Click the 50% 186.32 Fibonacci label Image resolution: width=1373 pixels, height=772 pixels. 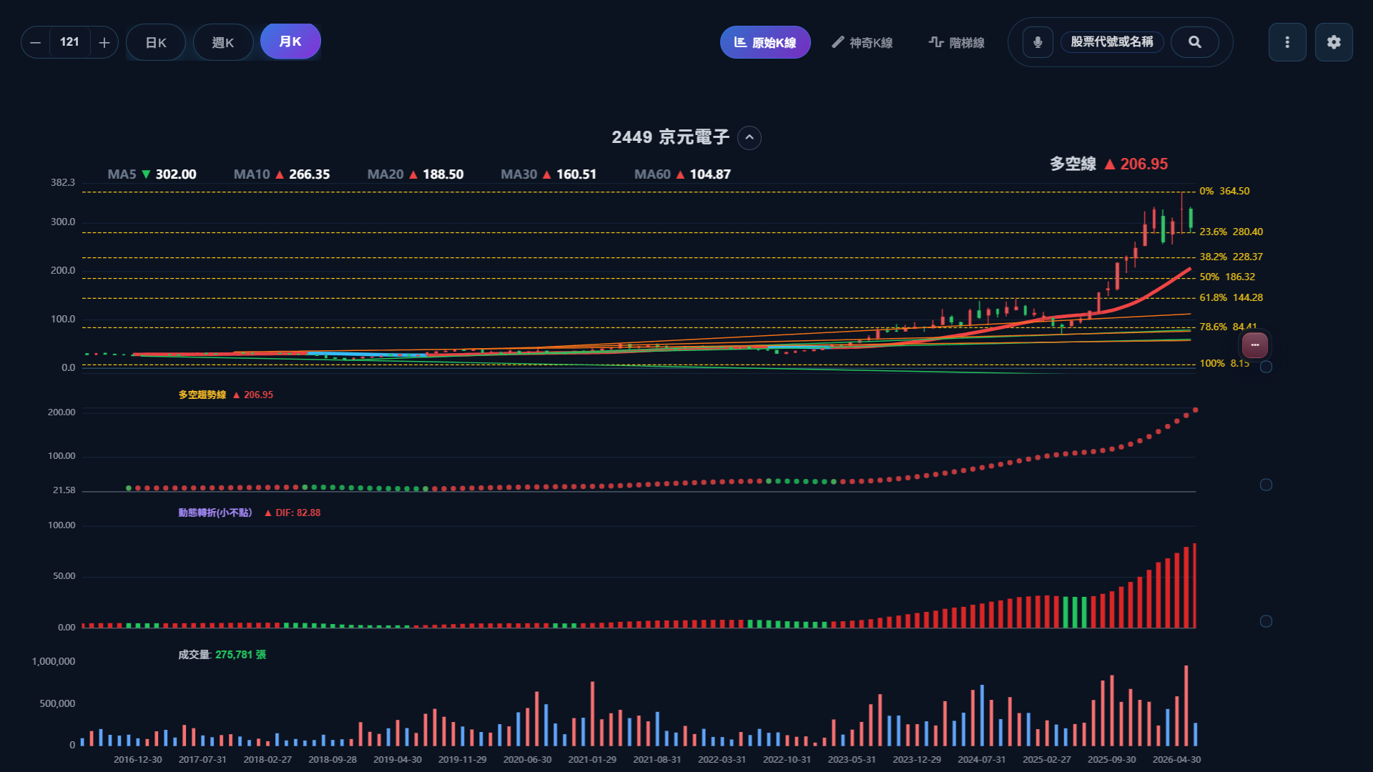[1227, 277]
